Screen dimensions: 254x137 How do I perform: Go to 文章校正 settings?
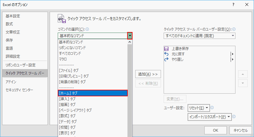[25, 32]
